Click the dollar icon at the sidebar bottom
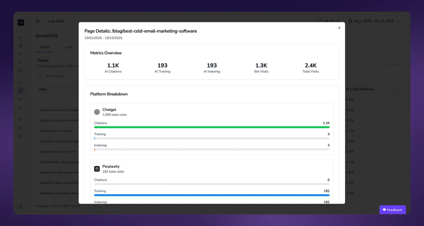The width and height of the screenshot is (424, 226). [20, 206]
